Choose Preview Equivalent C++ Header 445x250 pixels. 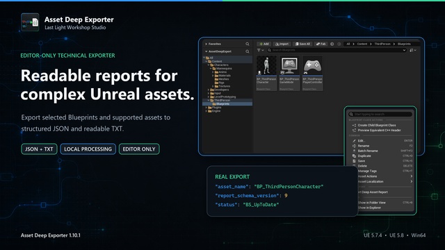tap(379, 130)
